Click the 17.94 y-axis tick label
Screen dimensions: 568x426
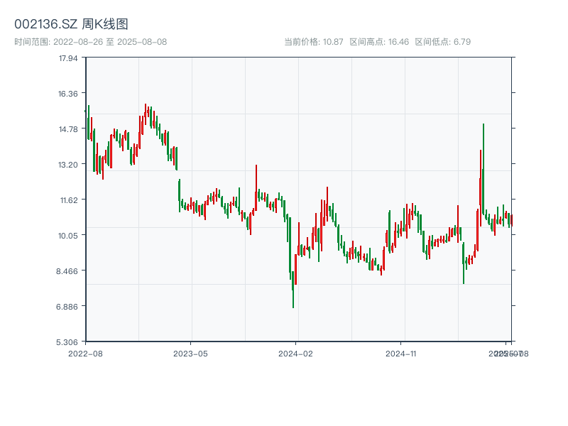[x=68, y=58]
